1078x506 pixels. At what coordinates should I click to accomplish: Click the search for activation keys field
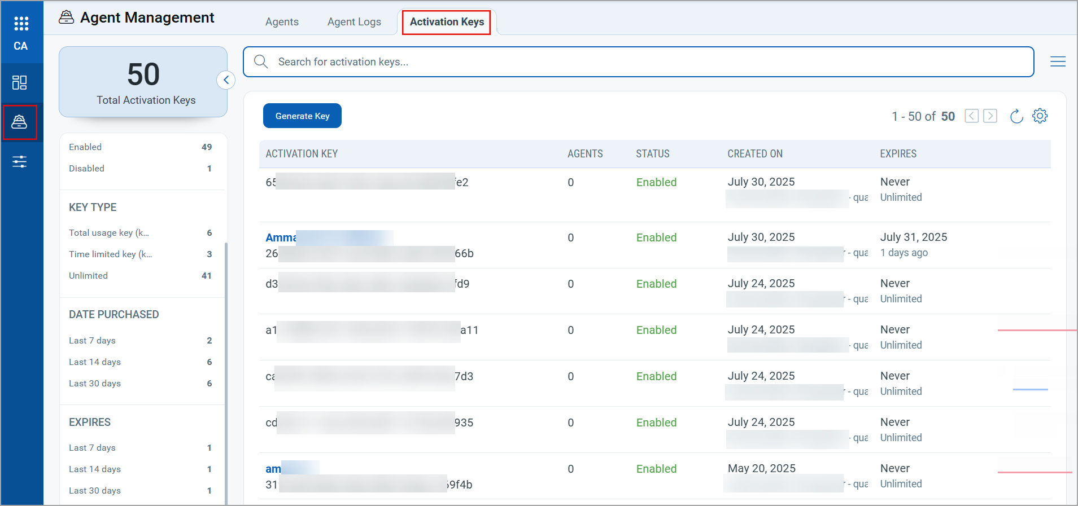coord(638,62)
